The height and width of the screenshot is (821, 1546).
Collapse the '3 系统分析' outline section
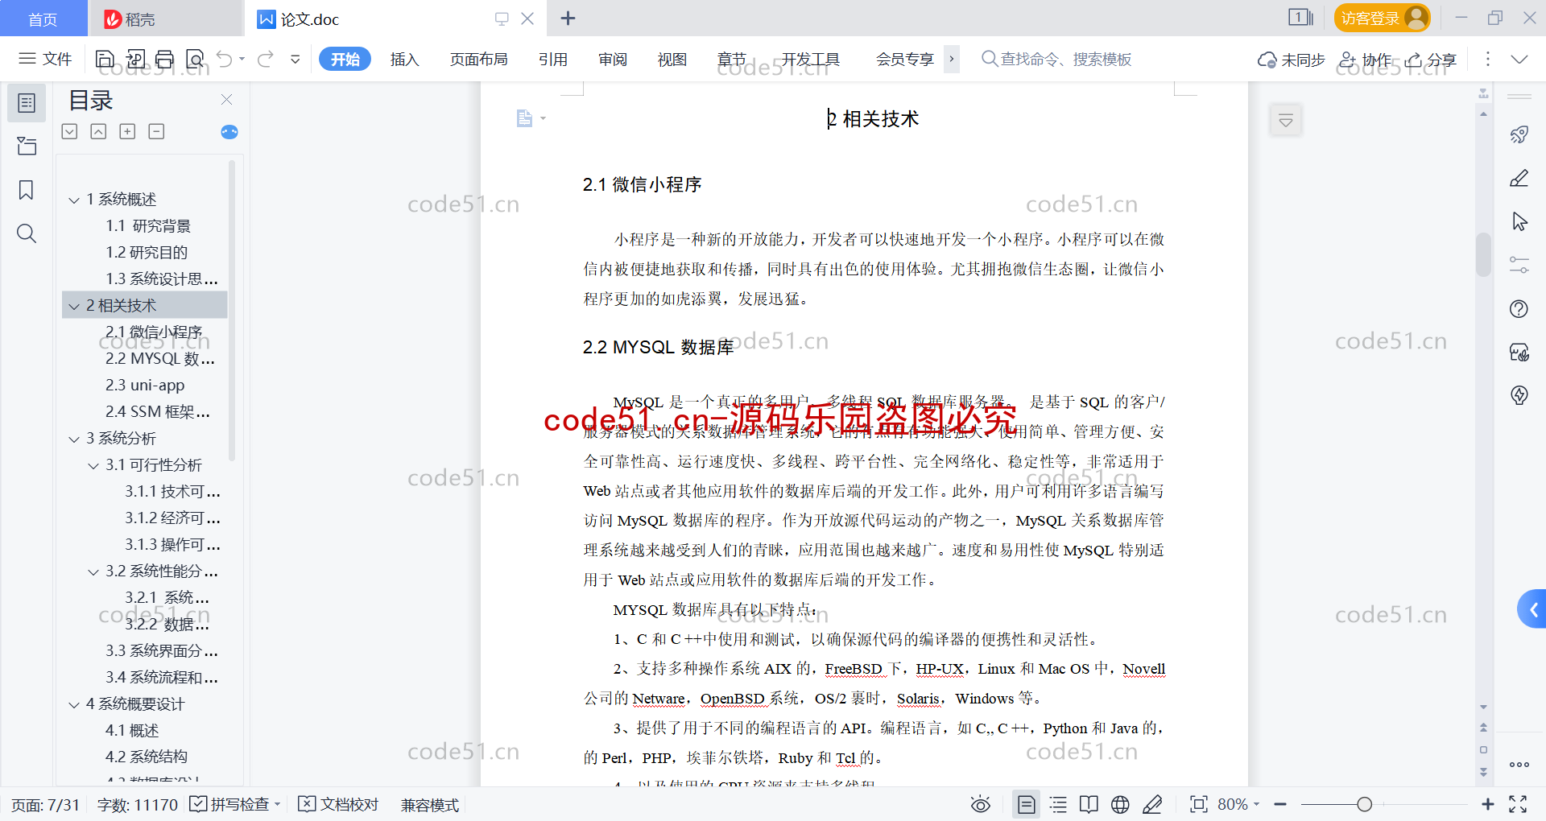coord(74,439)
